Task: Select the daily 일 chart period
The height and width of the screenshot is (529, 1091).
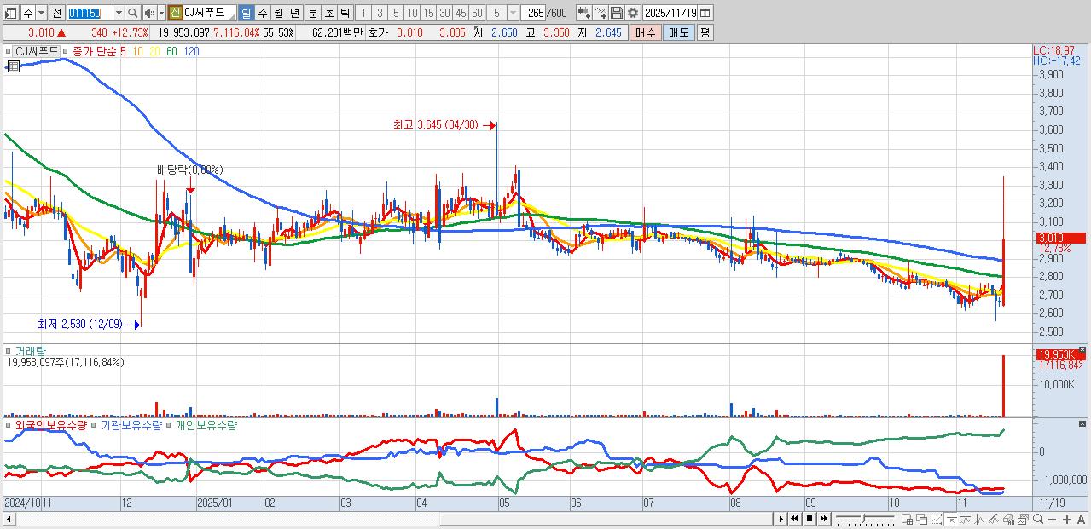Action: pyautogui.click(x=246, y=13)
